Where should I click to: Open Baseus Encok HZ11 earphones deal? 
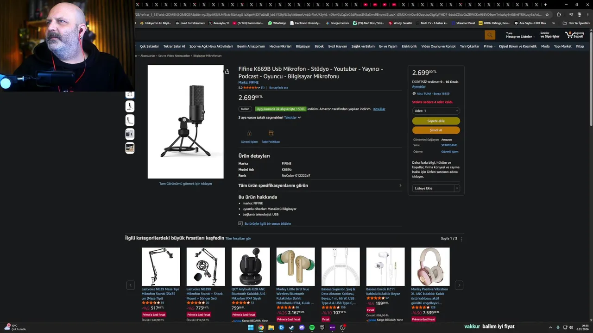[385, 266]
